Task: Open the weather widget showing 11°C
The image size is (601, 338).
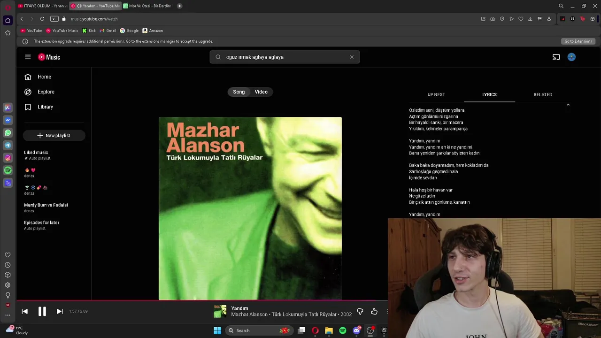Action: pos(17,330)
